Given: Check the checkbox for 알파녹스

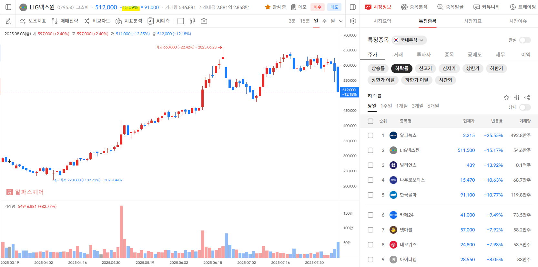Looking at the screenshot, I should click(371, 135).
